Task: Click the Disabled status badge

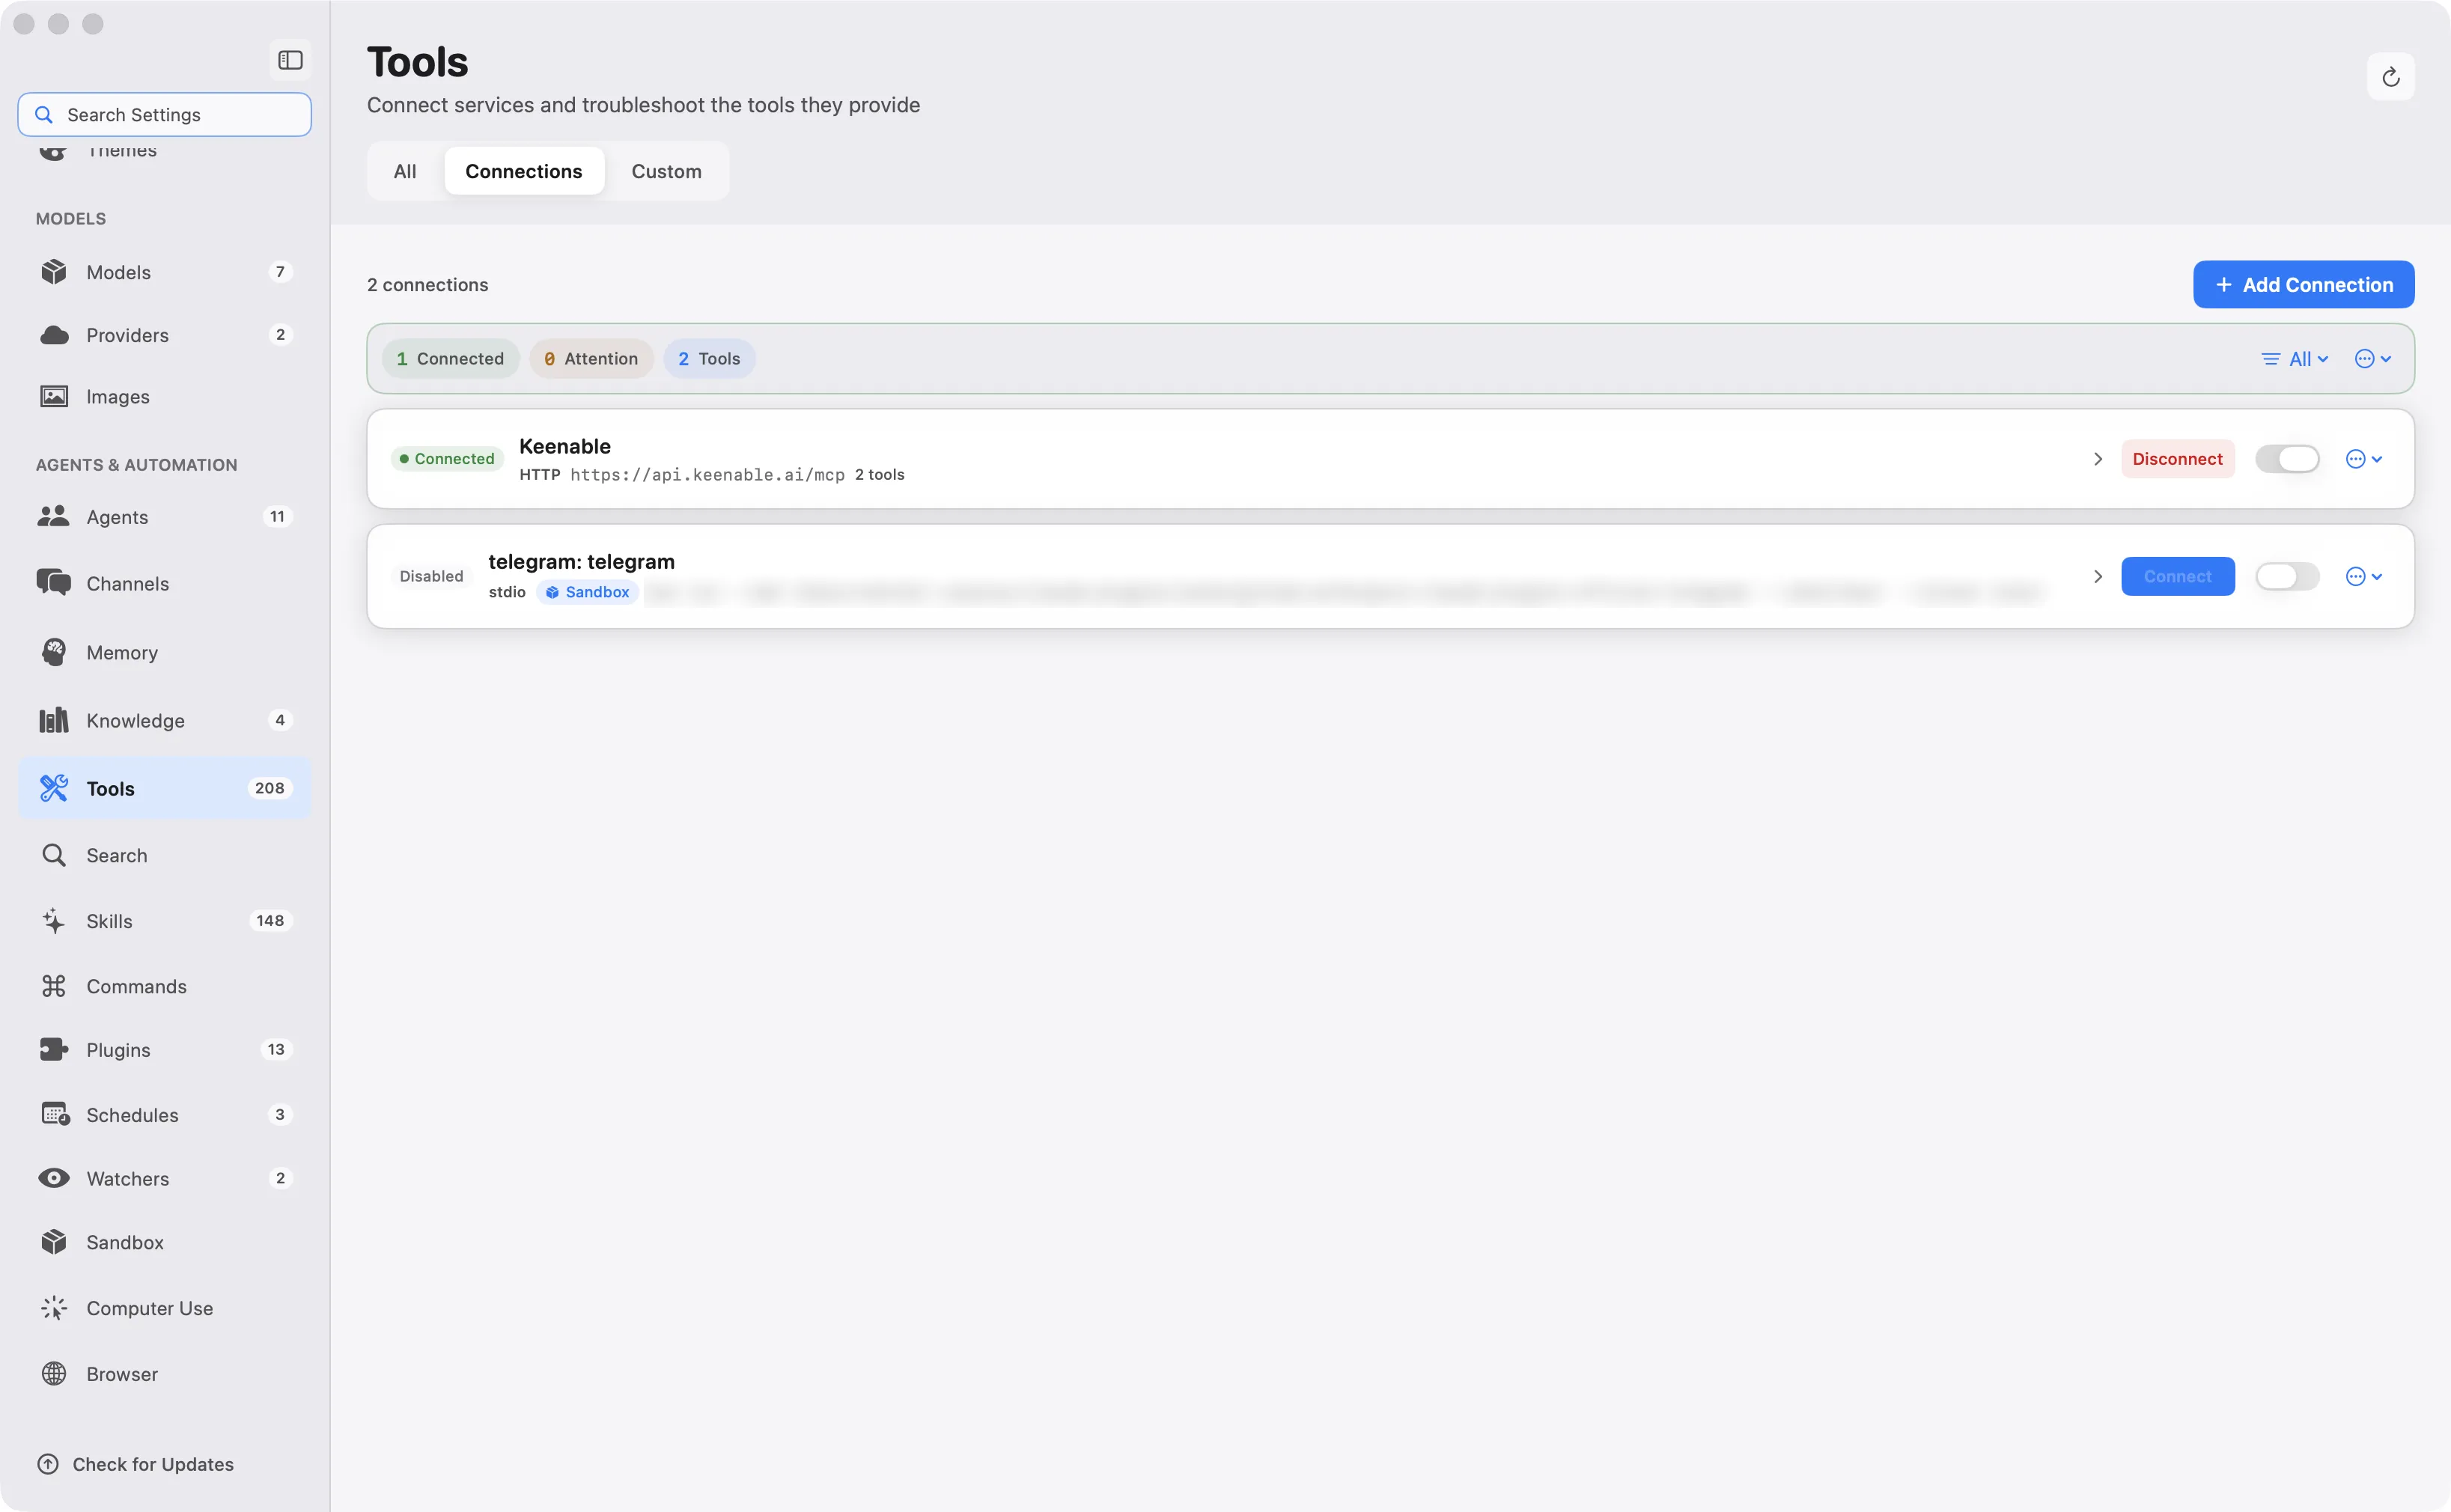Action: (431, 576)
